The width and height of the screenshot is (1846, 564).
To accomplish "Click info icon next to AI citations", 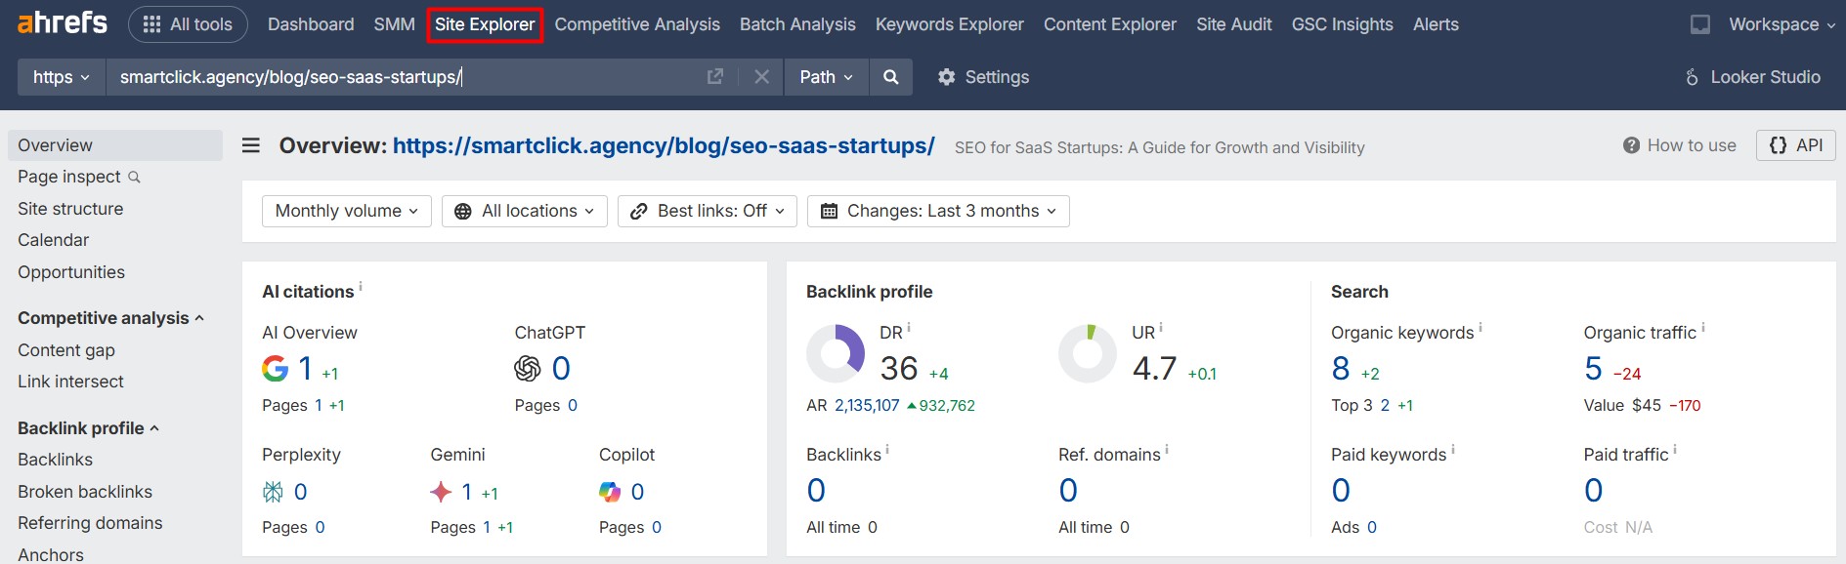I will point(361,286).
